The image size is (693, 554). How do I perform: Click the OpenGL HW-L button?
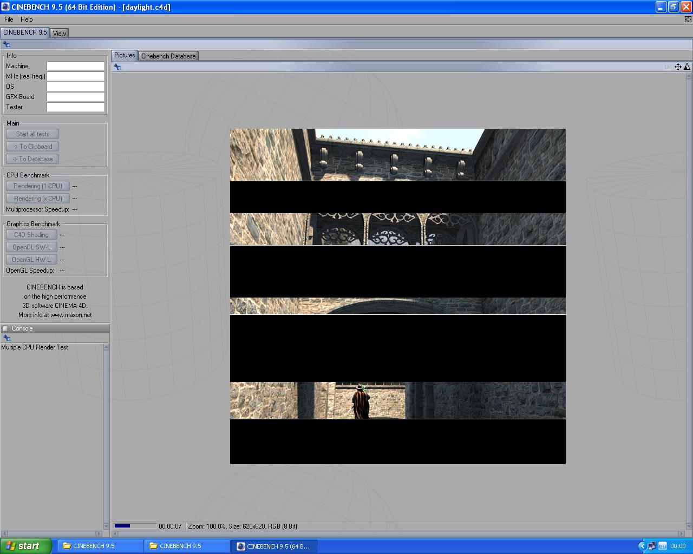(x=31, y=260)
